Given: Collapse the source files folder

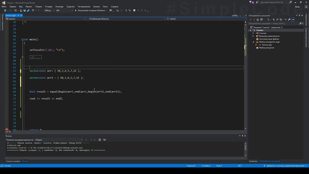Looking at the screenshot, I should tap(253, 42).
